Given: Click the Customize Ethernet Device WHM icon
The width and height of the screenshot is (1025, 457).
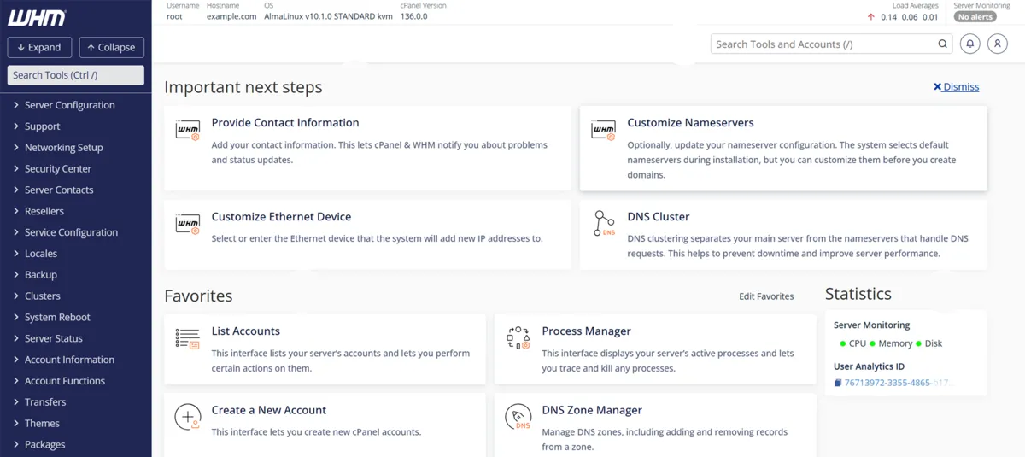Looking at the screenshot, I should pyautogui.click(x=188, y=224).
